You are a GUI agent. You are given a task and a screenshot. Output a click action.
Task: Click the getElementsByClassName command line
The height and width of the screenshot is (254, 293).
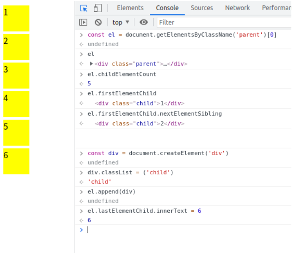[x=182, y=35]
